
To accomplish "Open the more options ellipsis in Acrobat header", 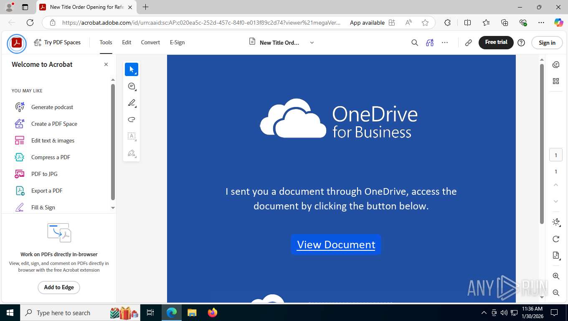I will point(445,43).
